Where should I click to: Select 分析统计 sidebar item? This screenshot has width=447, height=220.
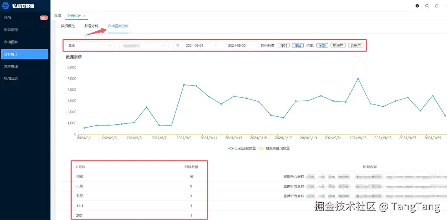(25, 54)
